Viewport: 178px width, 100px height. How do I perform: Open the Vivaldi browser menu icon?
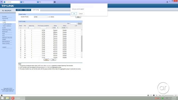pyautogui.click(x=1, y=2)
